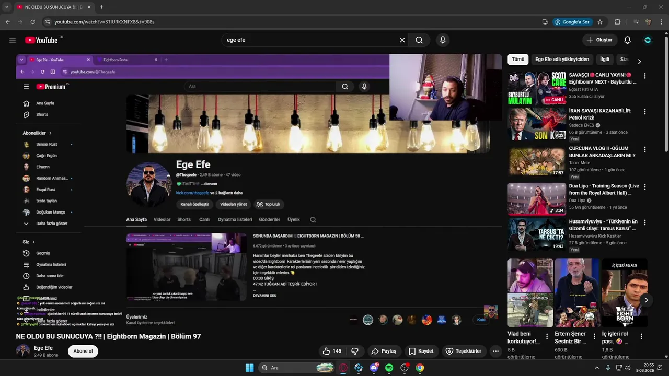Open options for the CURCUNA VLOG video
The width and height of the screenshot is (669, 376).
point(644,149)
